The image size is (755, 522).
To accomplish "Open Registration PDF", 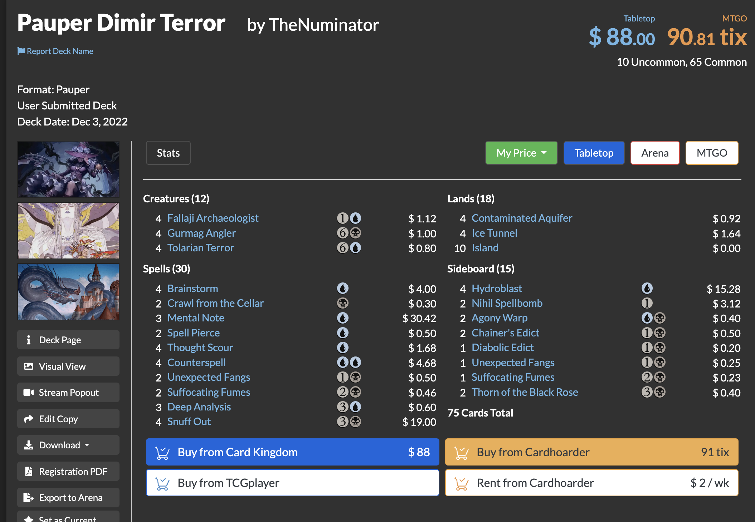I will (x=68, y=471).
